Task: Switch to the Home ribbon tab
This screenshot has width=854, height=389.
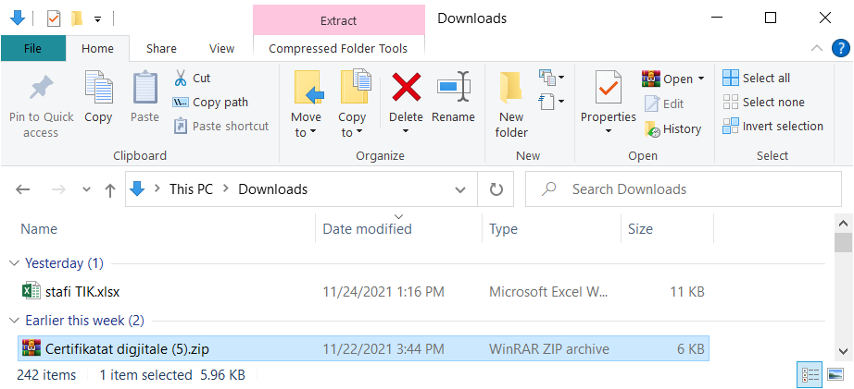Action: click(x=97, y=48)
